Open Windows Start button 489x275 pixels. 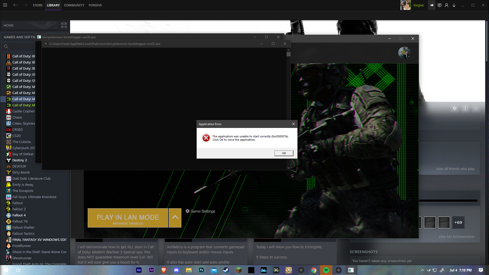6,270
